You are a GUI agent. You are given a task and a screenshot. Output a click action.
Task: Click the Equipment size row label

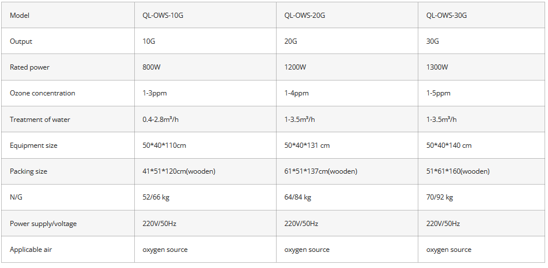point(33,146)
